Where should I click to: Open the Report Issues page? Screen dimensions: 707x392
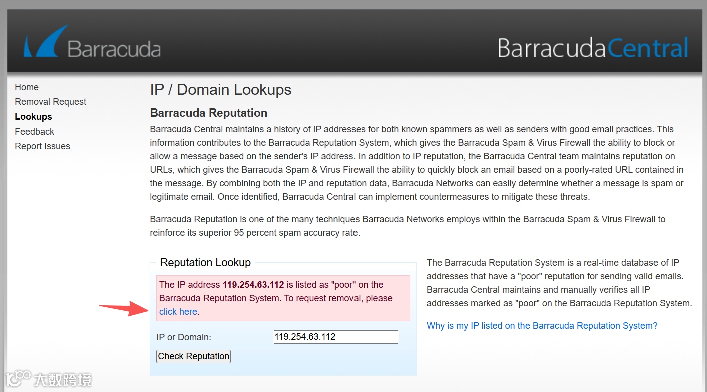click(43, 146)
